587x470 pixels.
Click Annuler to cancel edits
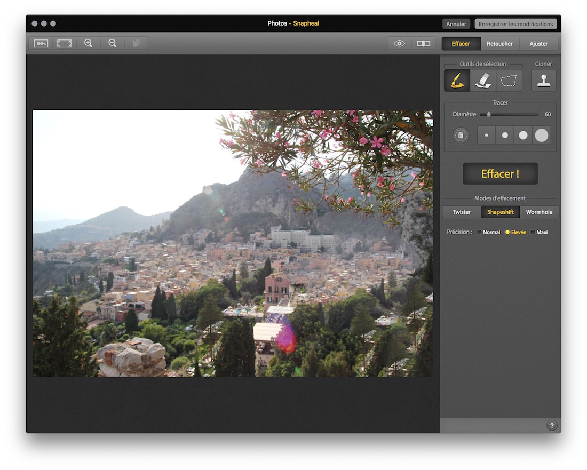pyautogui.click(x=456, y=24)
